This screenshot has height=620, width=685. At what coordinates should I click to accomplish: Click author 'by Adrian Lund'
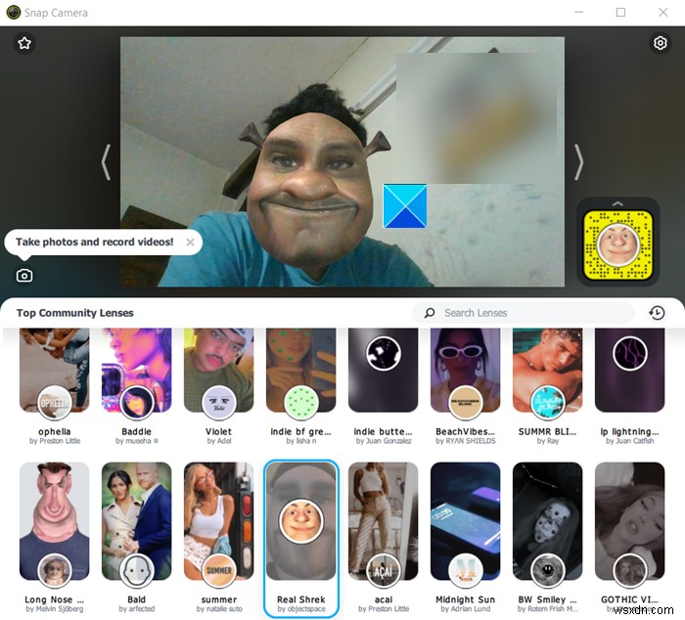pos(465,608)
